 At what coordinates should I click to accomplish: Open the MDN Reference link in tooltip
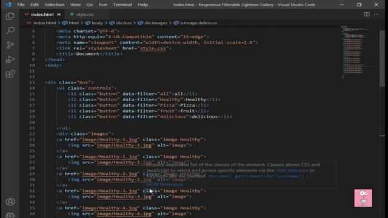164,185
